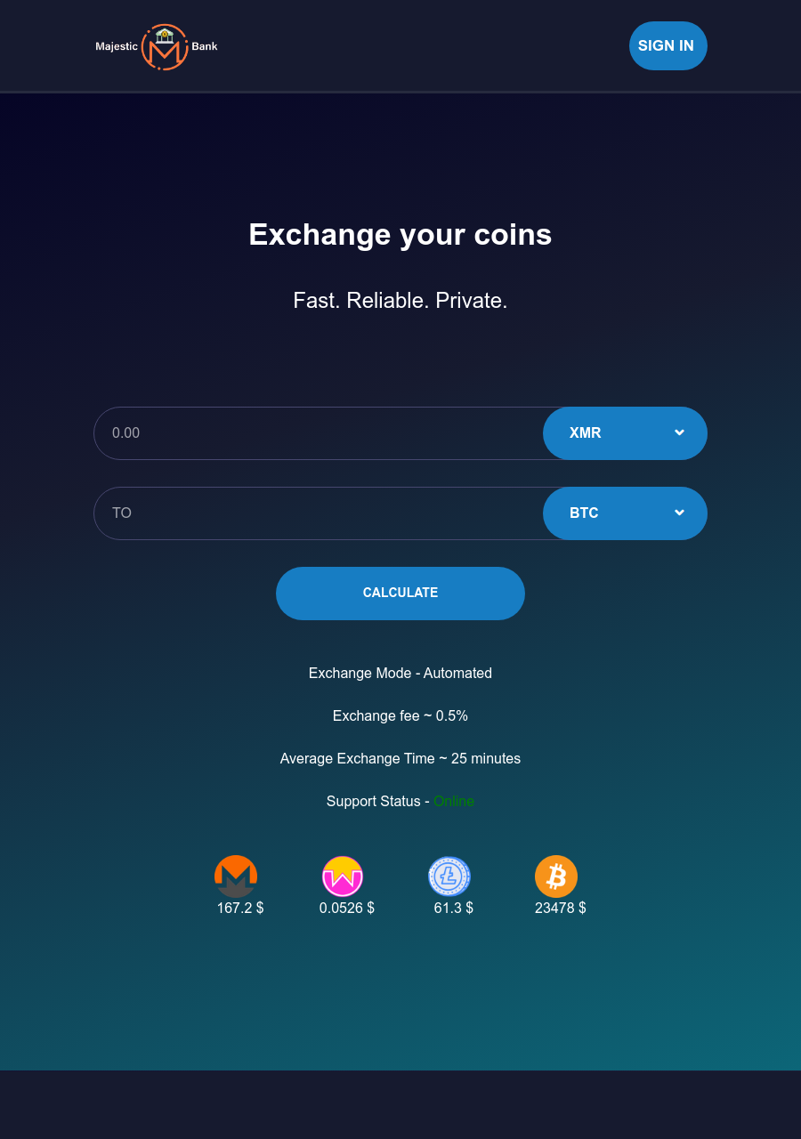Click the Bitcoin coin icon
The image size is (801, 1139).
(x=556, y=876)
